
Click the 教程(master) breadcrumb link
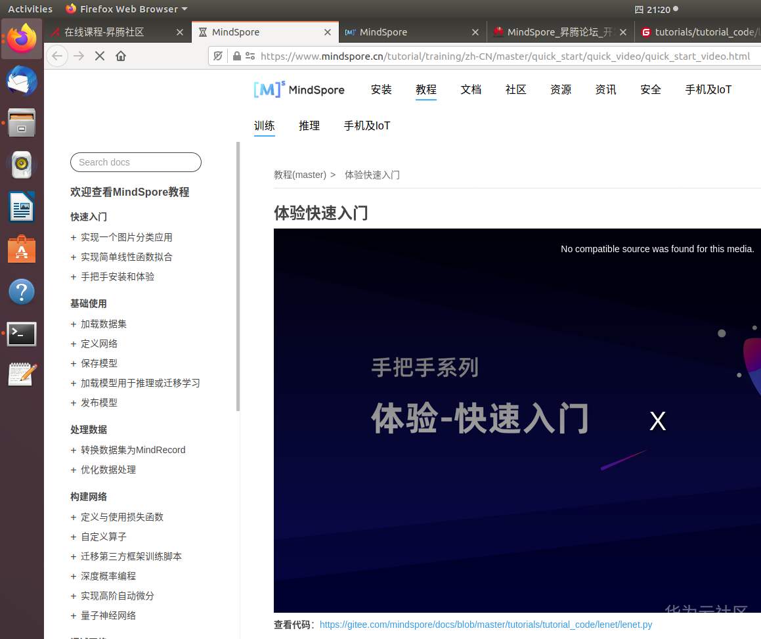click(x=300, y=175)
